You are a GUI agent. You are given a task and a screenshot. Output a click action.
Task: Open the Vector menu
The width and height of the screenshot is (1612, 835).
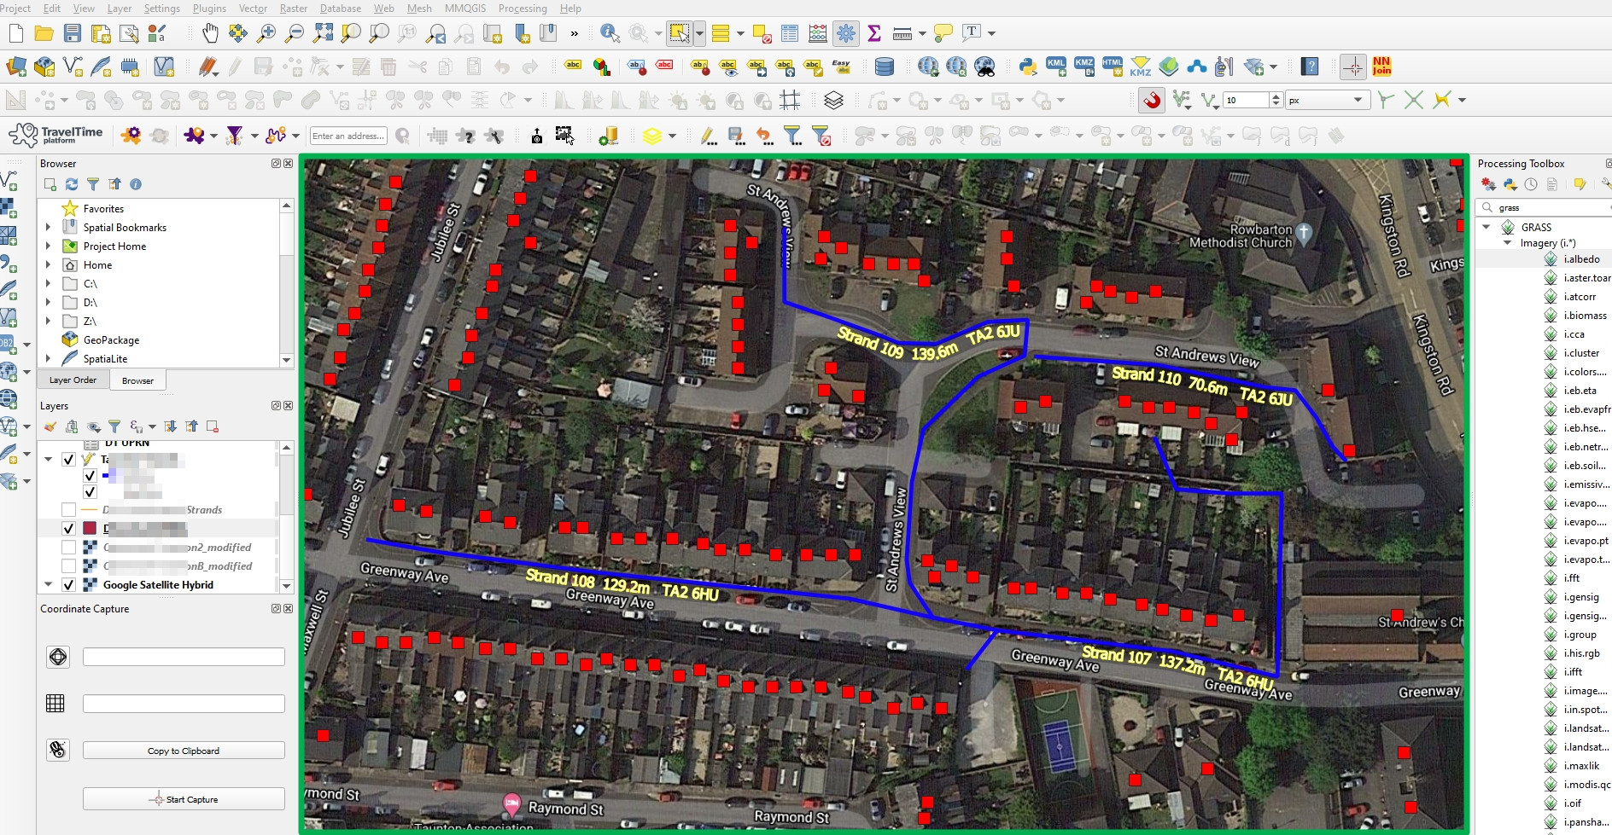point(253,9)
